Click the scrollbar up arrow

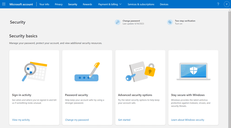229,10
